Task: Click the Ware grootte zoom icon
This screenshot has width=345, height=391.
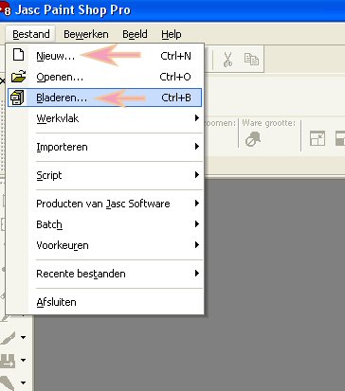Action: (253, 139)
